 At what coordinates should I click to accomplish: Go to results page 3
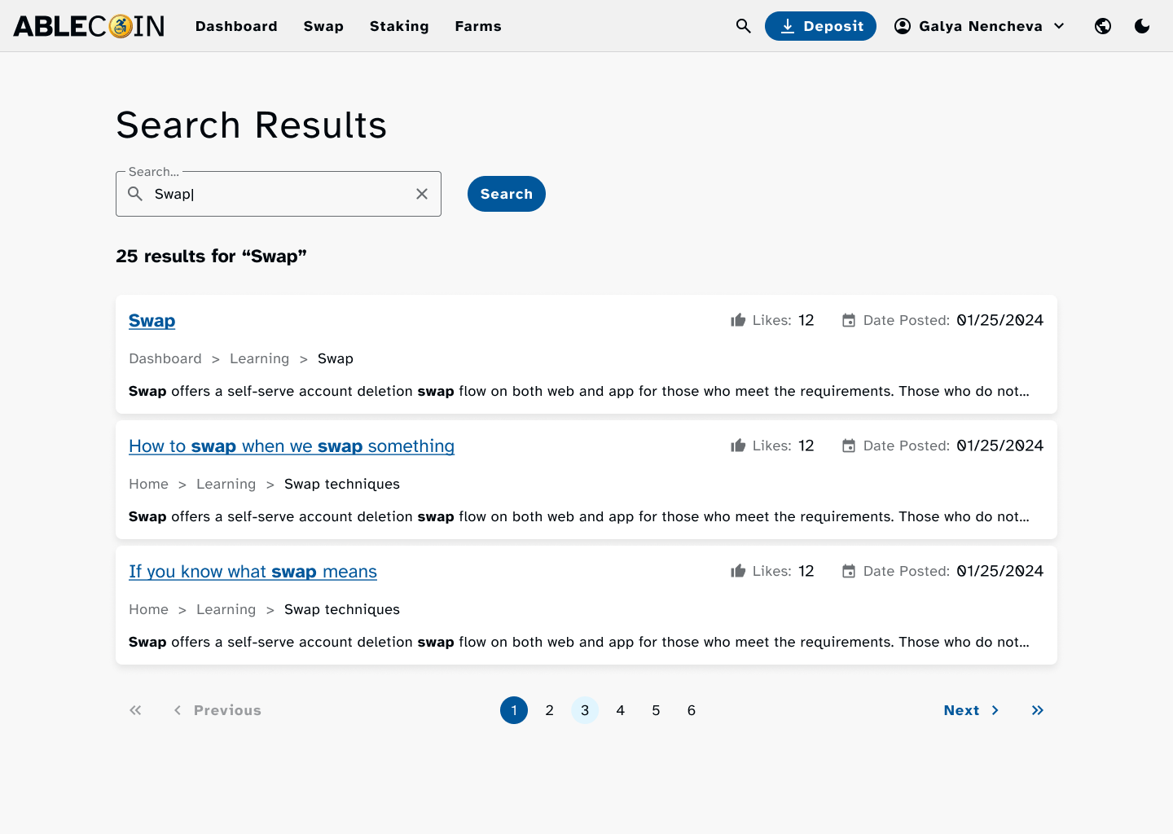click(585, 710)
